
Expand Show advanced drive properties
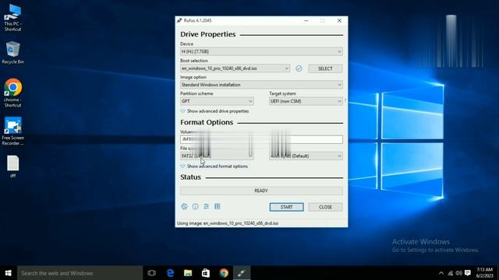pyautogui.click(x=214, y=111)
